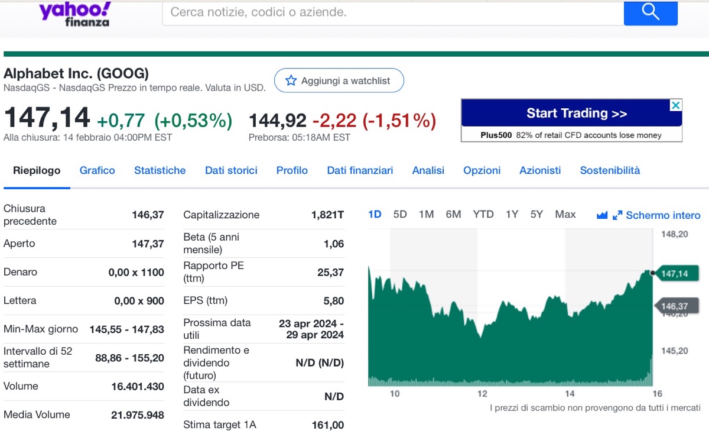The width and height of the screenshot is (709, 434).
Task: Click the chart type area icon
Action: click(602, 215)
